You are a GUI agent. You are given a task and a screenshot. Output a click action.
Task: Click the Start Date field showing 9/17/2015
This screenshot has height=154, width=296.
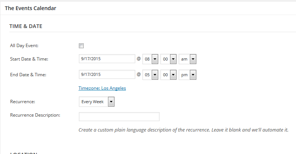click(107, 59)
